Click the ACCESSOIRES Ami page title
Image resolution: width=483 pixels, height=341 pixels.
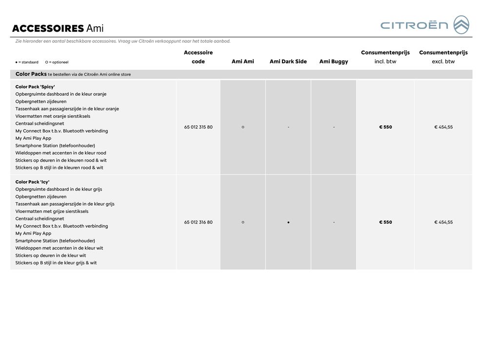(58, 28)
